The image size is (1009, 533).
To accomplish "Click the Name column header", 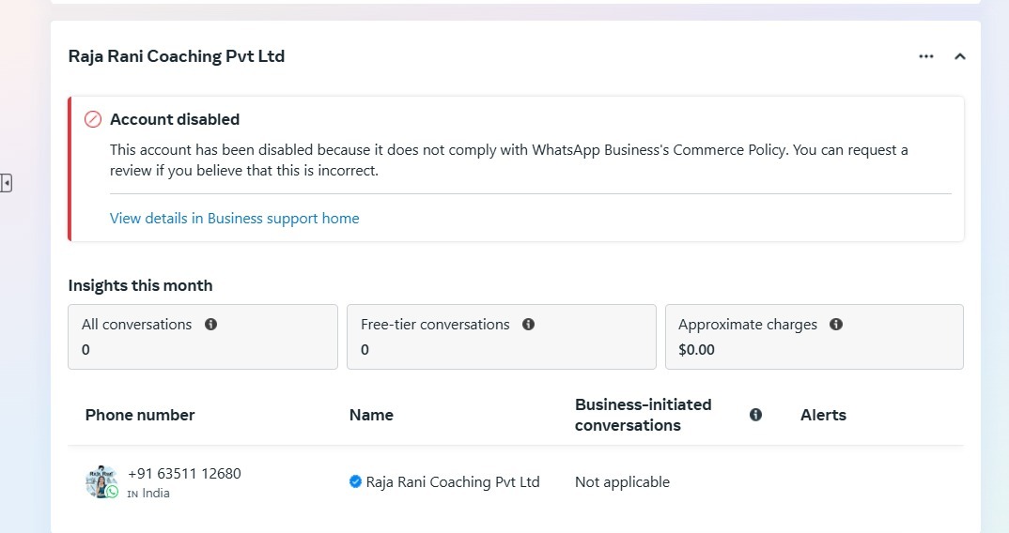I will coord(371,415).
